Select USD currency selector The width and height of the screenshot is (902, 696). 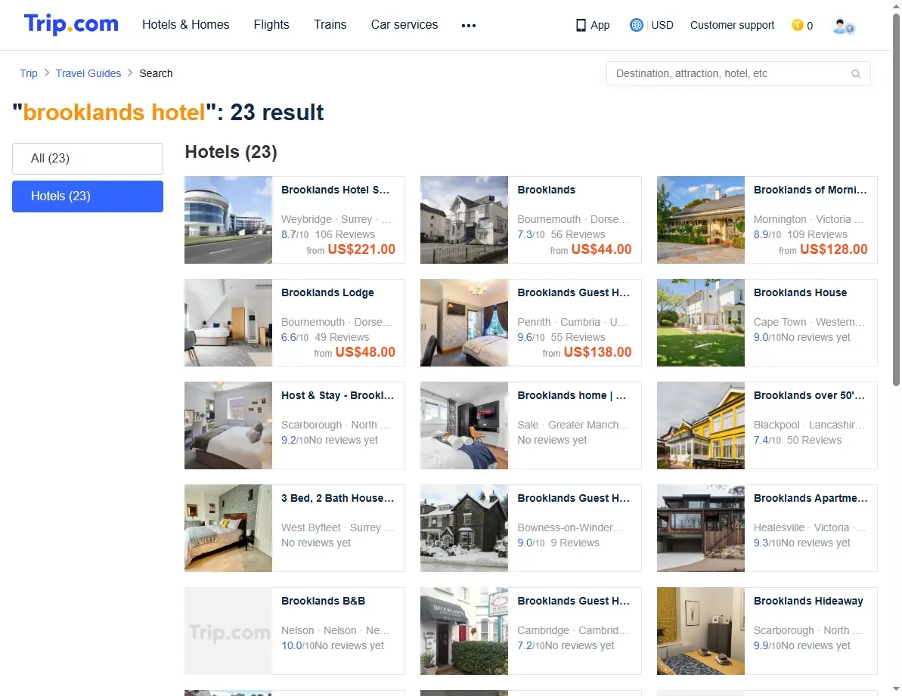click(662, 25)
